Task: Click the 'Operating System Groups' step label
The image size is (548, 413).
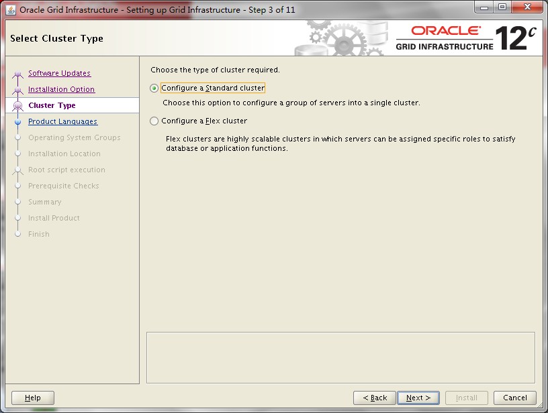Action: coord(75,137)
